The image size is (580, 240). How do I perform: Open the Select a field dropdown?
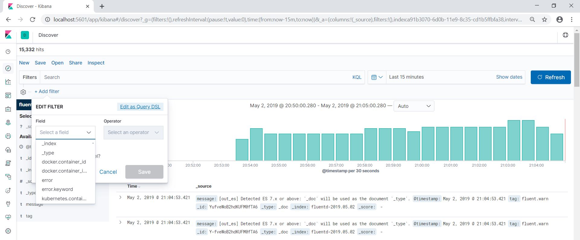[65, 132]
